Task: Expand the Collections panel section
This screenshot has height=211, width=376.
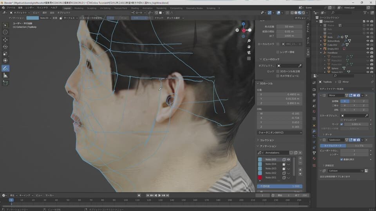Action: click(267, 140)
